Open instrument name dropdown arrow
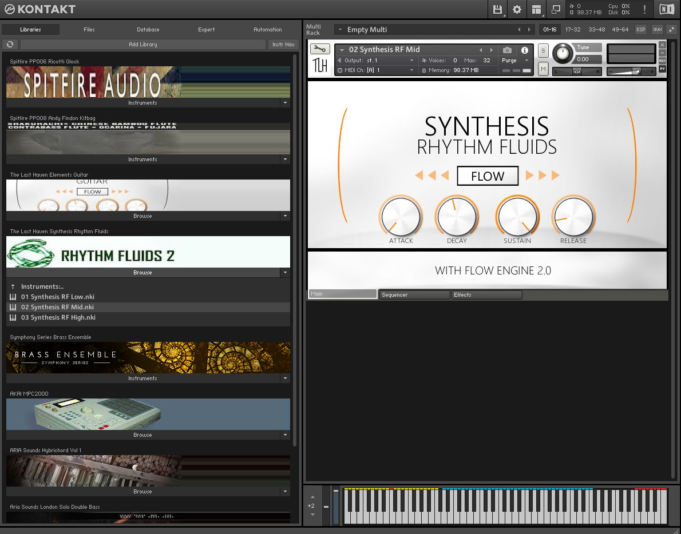 [342, 50]
